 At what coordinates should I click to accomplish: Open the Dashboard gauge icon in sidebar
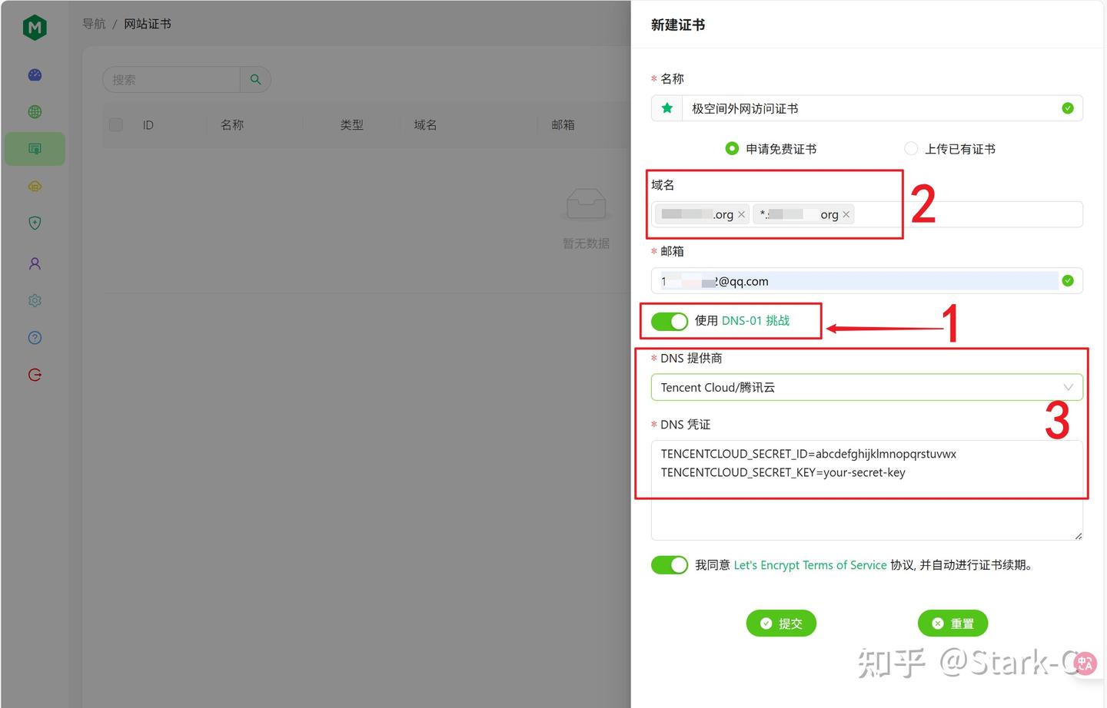pos(35,74)
